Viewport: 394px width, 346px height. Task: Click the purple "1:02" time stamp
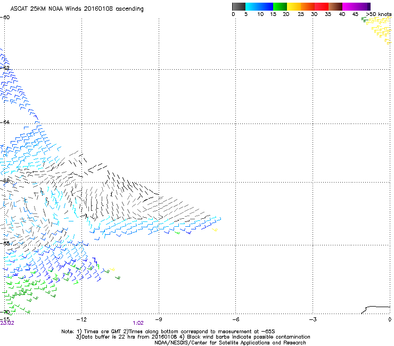click(x=138, y=323)
